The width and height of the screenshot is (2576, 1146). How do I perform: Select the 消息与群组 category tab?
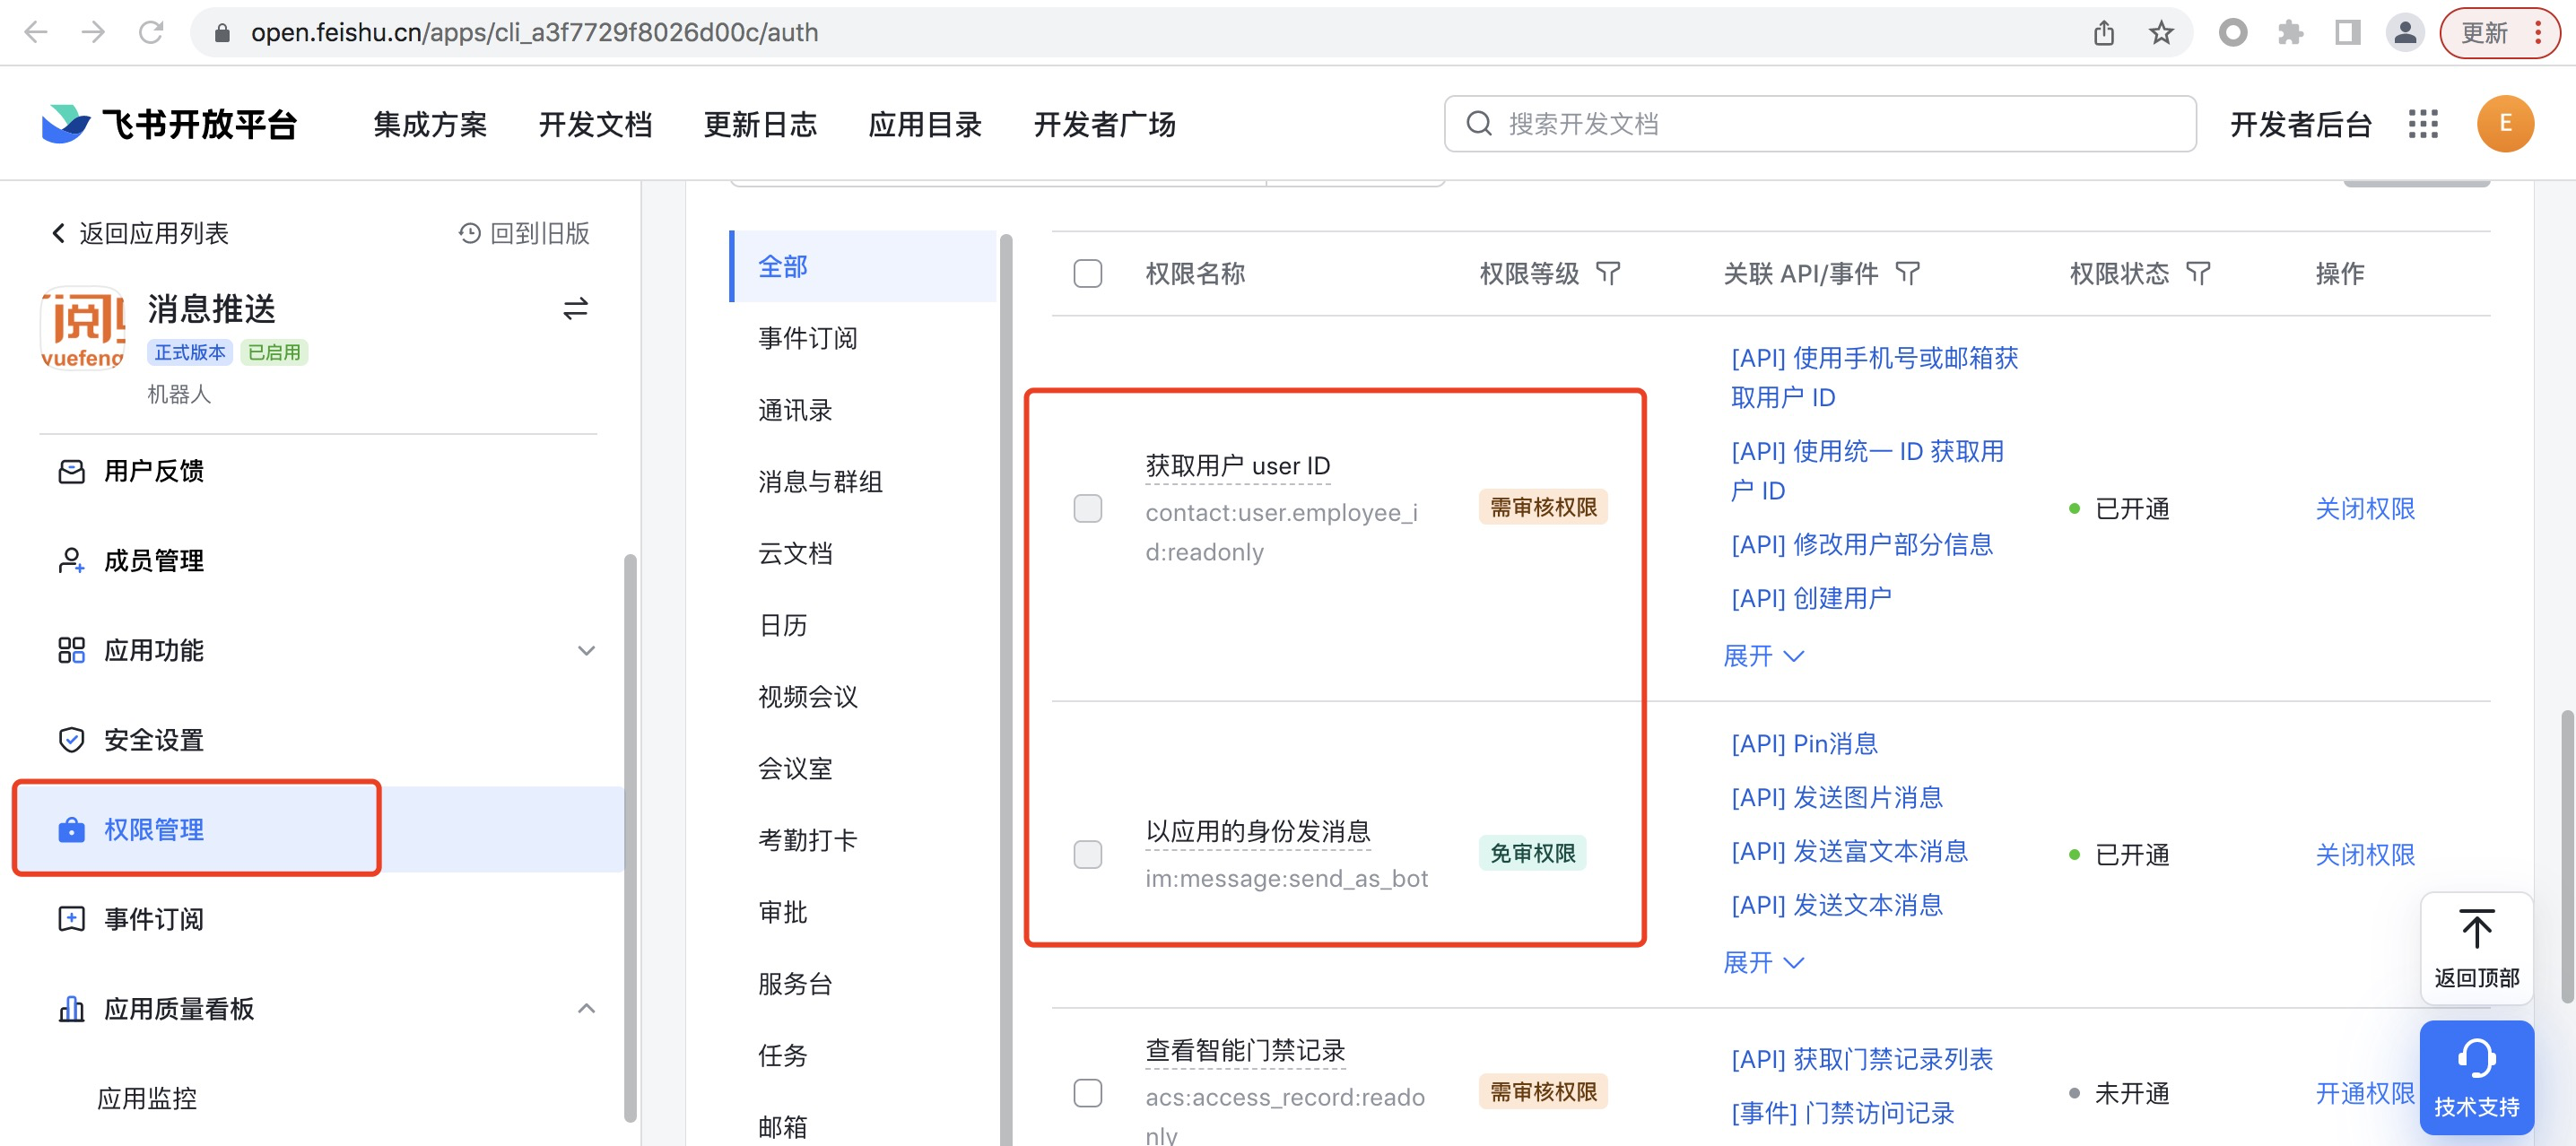[x=819, y=482]
